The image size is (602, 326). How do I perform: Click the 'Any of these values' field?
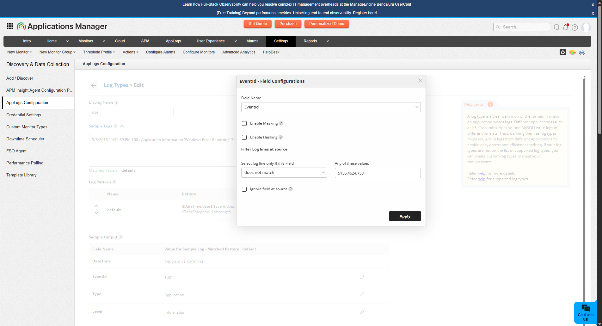pyautogui.click(x=378, y=173)
